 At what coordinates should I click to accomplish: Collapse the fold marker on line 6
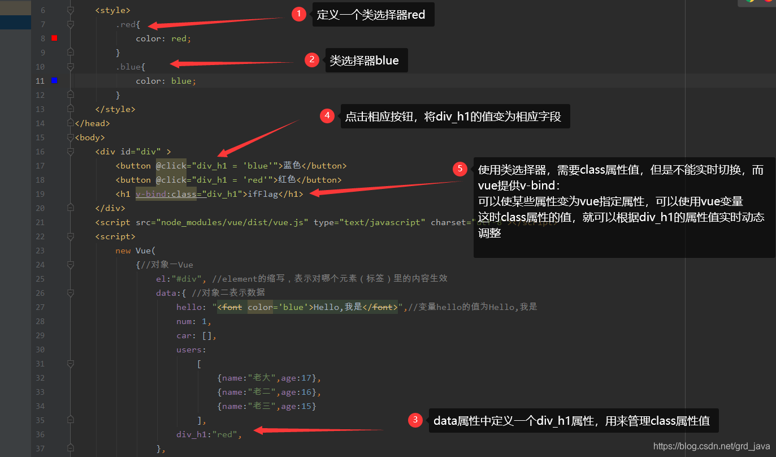coord(71,10)
